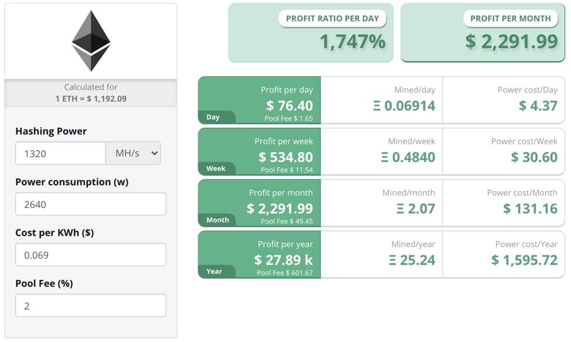Click the Mined/day 0.06914 value
The width and height of the screenshot is (571, 342).
coord(405,106)
